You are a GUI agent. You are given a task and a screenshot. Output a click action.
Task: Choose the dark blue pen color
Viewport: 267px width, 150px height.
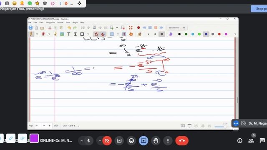pos(206,34)
